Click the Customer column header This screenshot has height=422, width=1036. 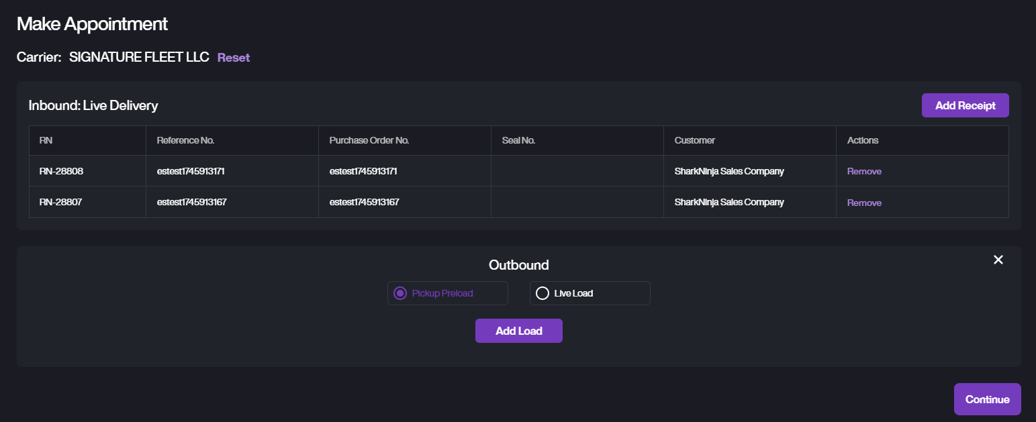694,140
